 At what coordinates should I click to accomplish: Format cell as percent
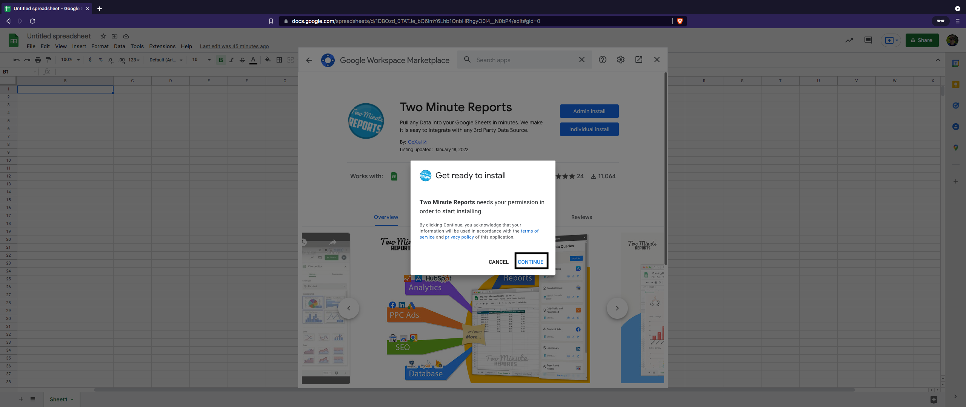tap(100, 60)
